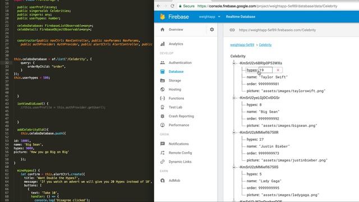Open AdMob icon in sidebar
Screen dimensions: 359x202
pos(163,181)
